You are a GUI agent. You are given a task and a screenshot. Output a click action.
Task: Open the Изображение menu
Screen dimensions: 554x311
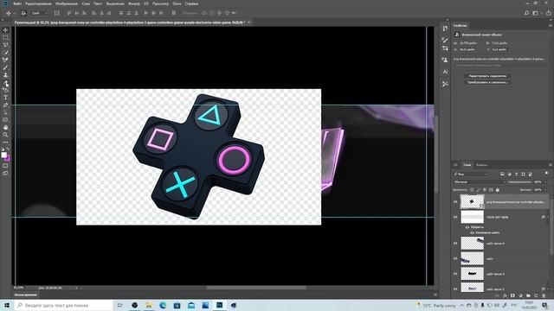click(67, 3)
